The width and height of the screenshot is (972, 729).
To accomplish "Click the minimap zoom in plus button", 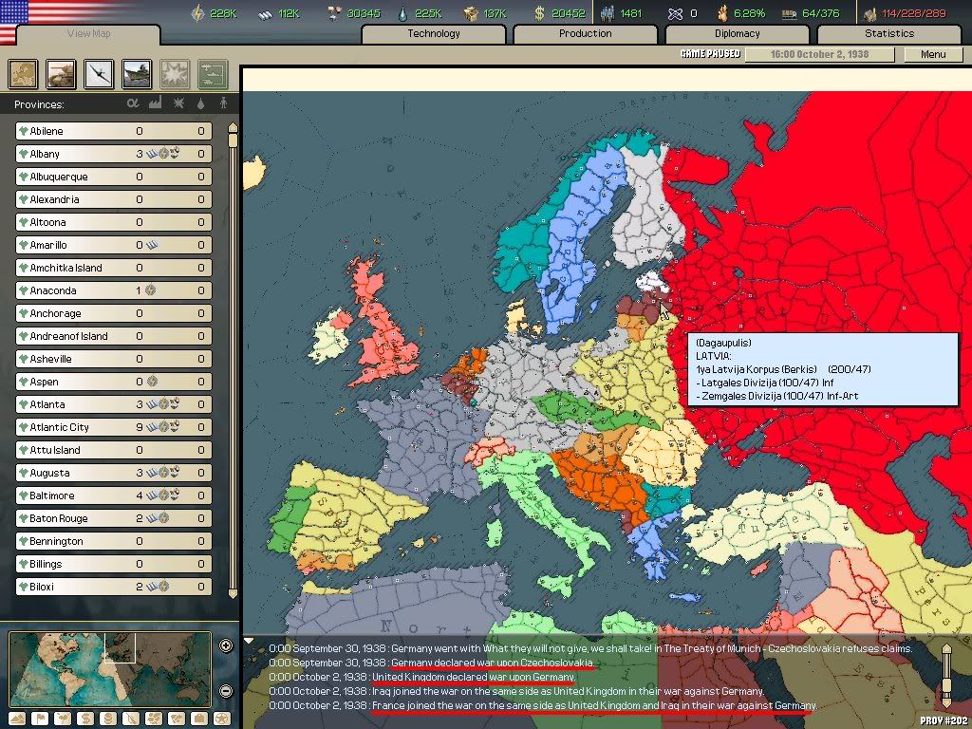I will point(226,647).
